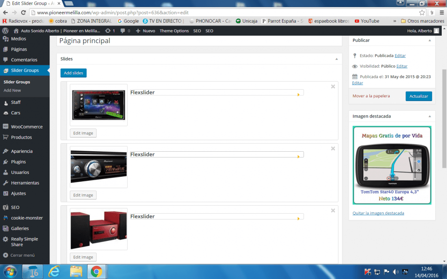Click Hola, Alberto user menu
Viewport: 447px width, 279px height.
tap(423, 31)
